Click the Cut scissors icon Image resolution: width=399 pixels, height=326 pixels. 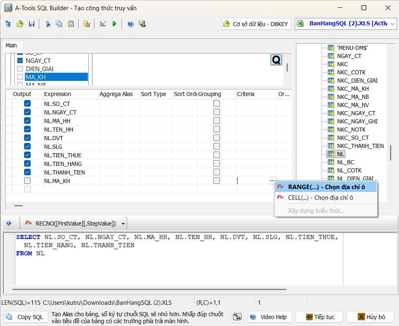48,24
